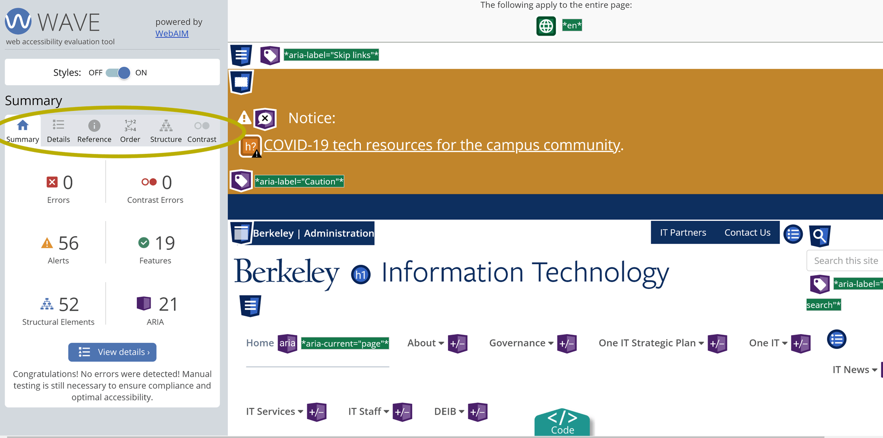Screen dimensions: 883x438
Task: Click the +/- icon beside One IT
Action: 800,343
